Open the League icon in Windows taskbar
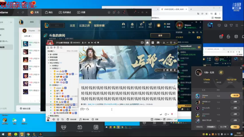 tap(34, 134)
